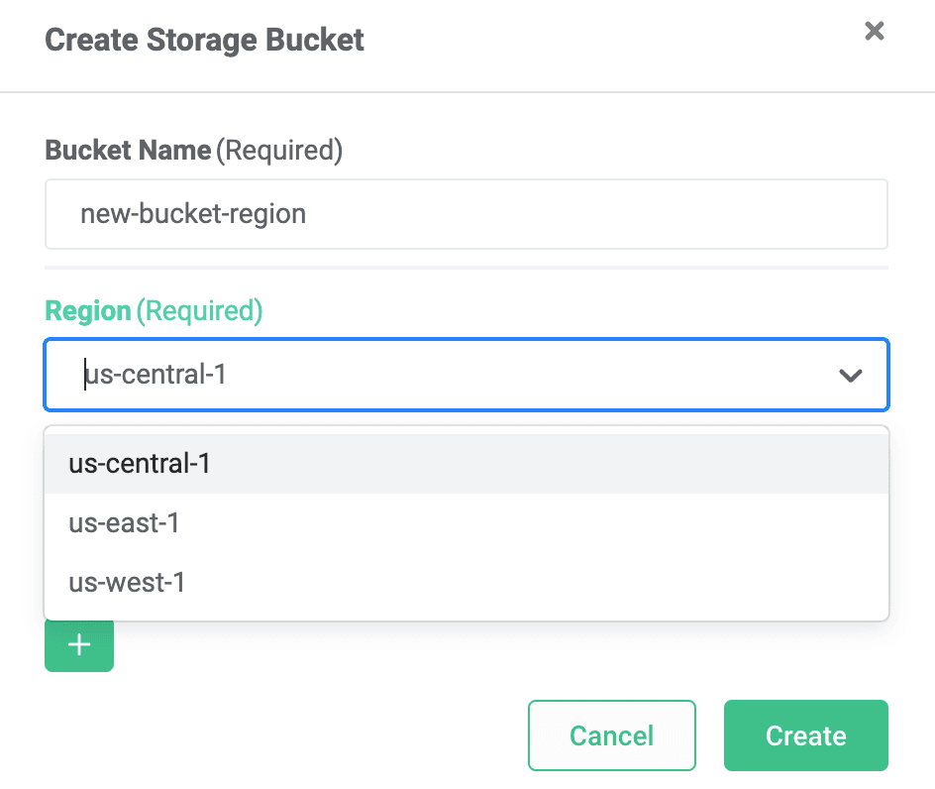The image size is (935, 789).
Task: Pick the us-west-1 region option
Action: tap(467, 583)
